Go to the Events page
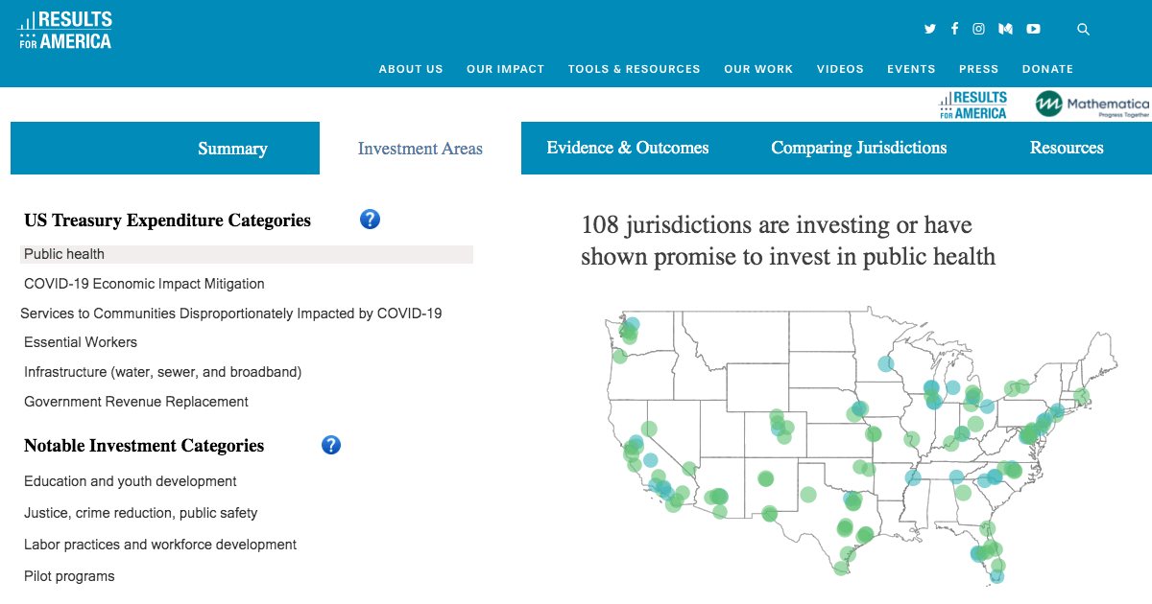The width and height of the screenshot is (1152, 604). point(911,69)
